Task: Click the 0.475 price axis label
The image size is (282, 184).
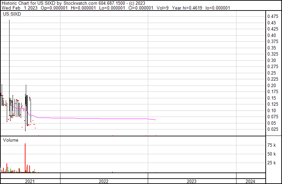Action: [272, 16]
